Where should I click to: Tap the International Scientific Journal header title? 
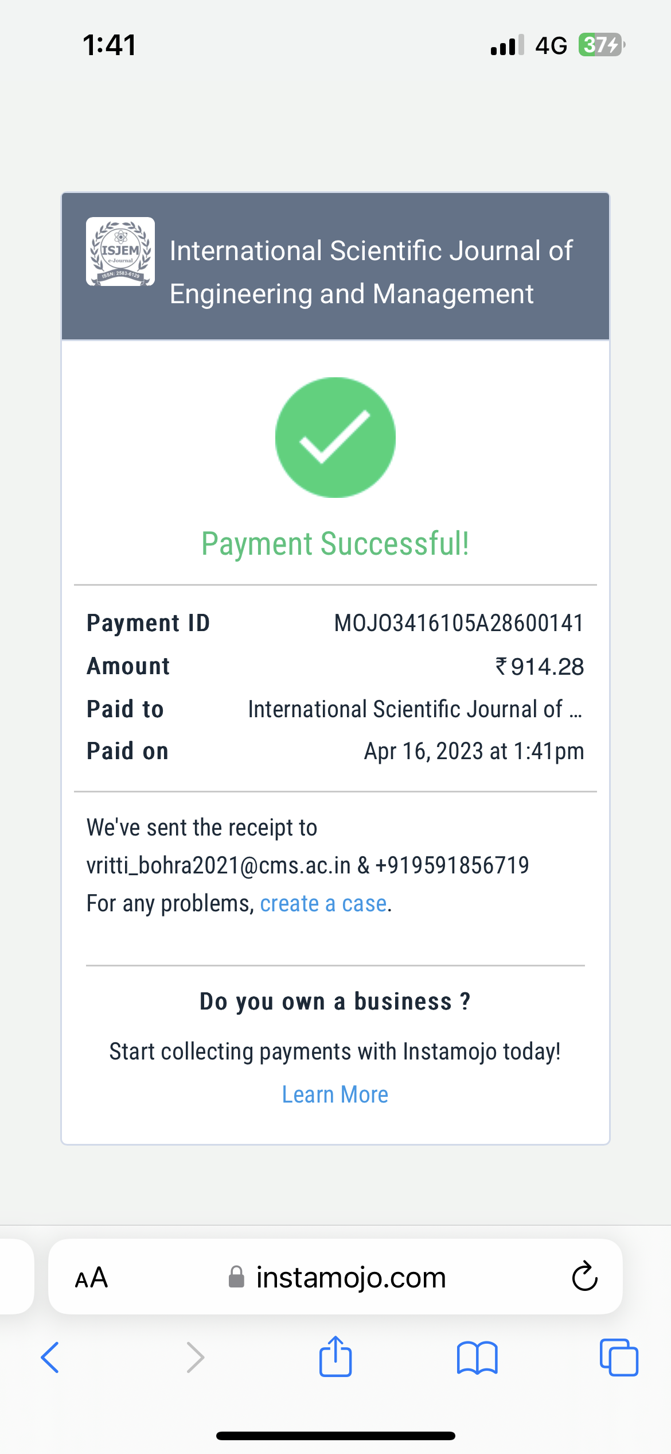[x=370, y=272]
